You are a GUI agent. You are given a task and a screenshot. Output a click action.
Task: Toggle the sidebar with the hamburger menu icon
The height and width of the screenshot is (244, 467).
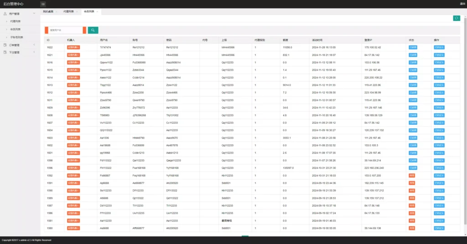click(x=43, y=4)
